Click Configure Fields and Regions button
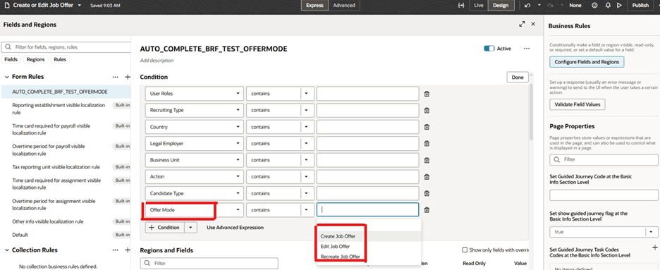This screenshot has width=660, height=270. [587, 62]
